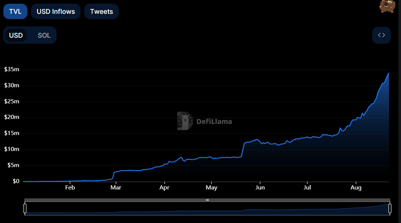Toggle the USD Inflows chart metric

pyautogui.click(x=56, y=12)
